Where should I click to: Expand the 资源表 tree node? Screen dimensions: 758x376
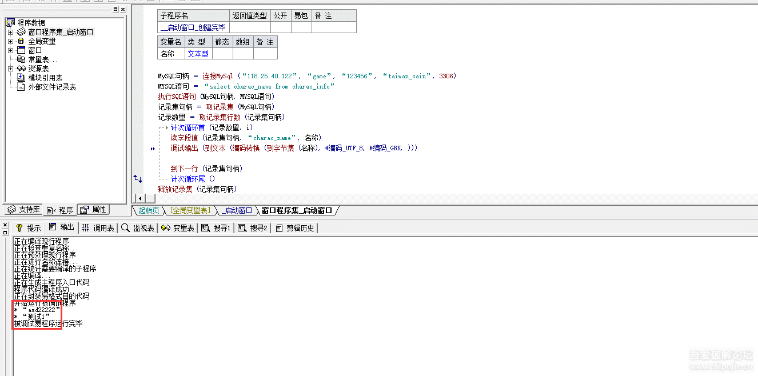(x=10, y=69)
